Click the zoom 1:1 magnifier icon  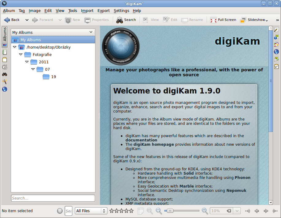click(x=150, y=211)
